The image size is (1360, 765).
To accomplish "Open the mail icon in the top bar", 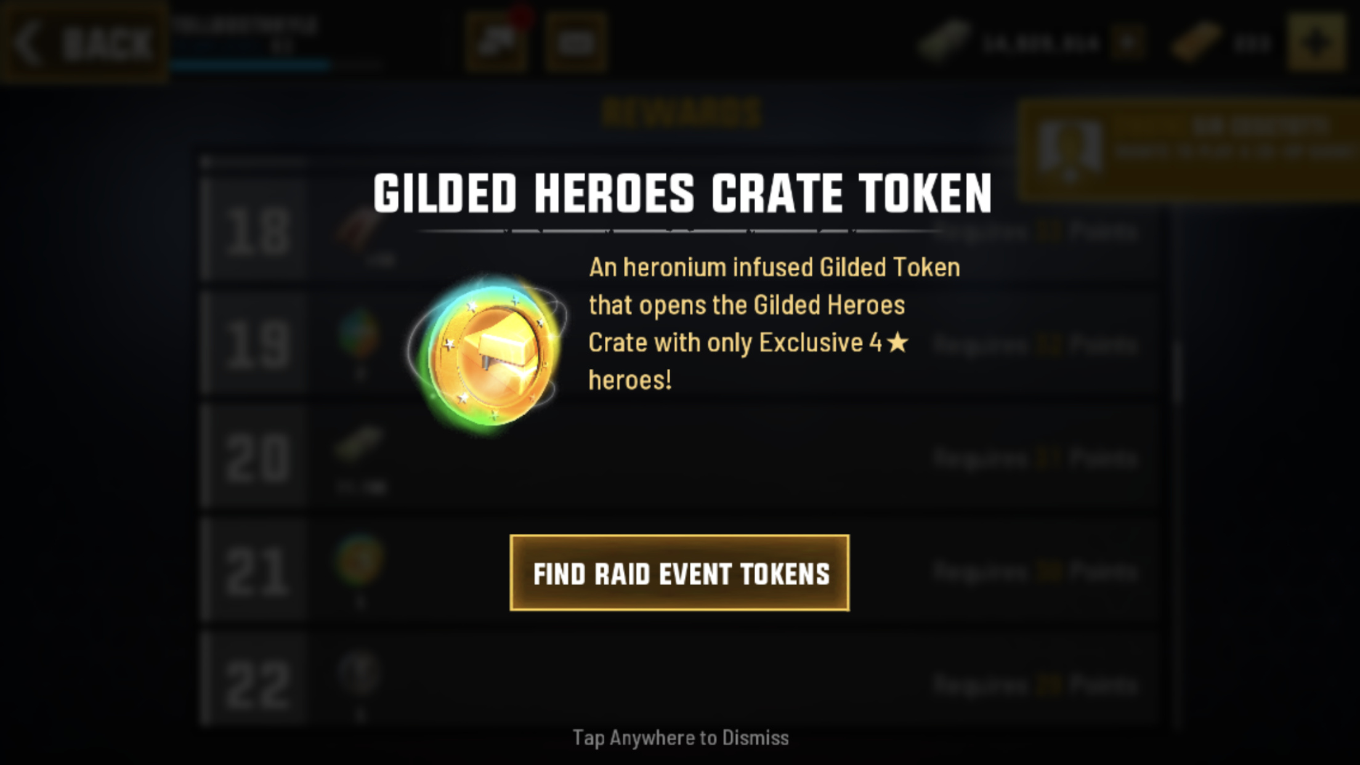I will 576,42.
